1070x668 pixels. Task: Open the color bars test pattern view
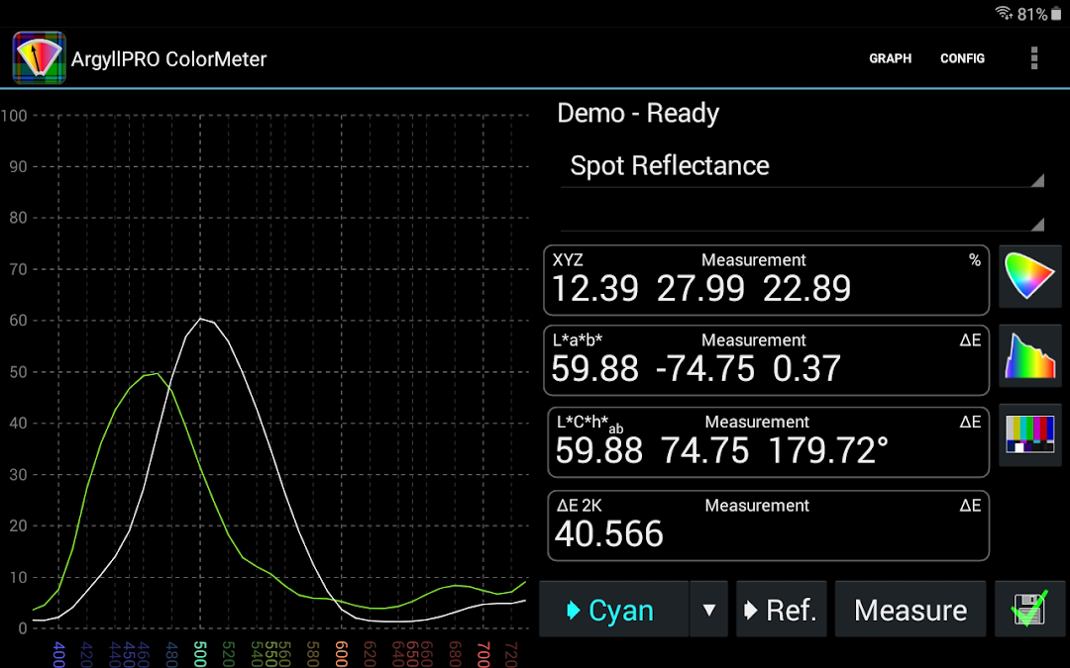point(1029,434)
